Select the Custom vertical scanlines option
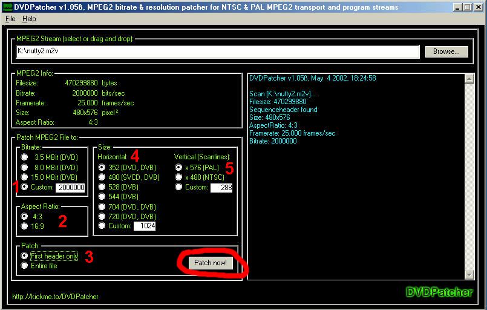Viewport: 487px width, 310px height. (178, 187)
